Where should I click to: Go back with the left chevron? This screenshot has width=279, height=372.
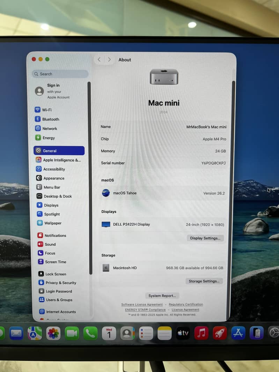[x=99, y=59]
